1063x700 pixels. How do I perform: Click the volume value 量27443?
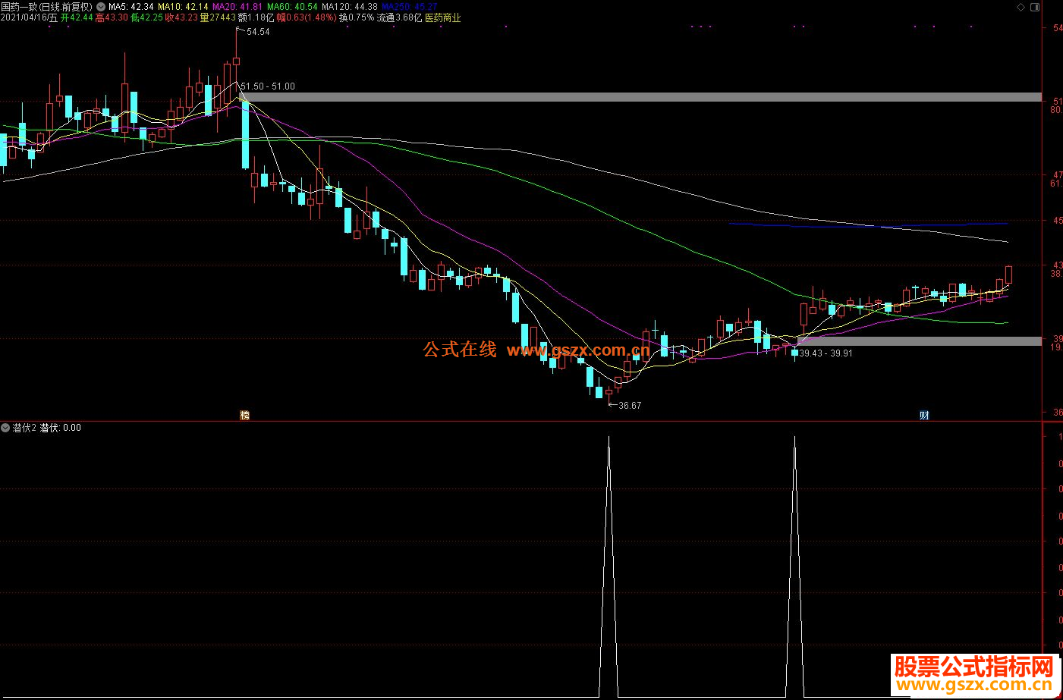tap(218, 17)
